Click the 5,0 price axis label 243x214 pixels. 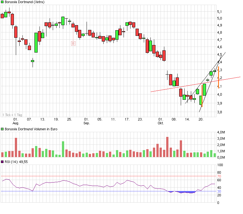(219, 18)
